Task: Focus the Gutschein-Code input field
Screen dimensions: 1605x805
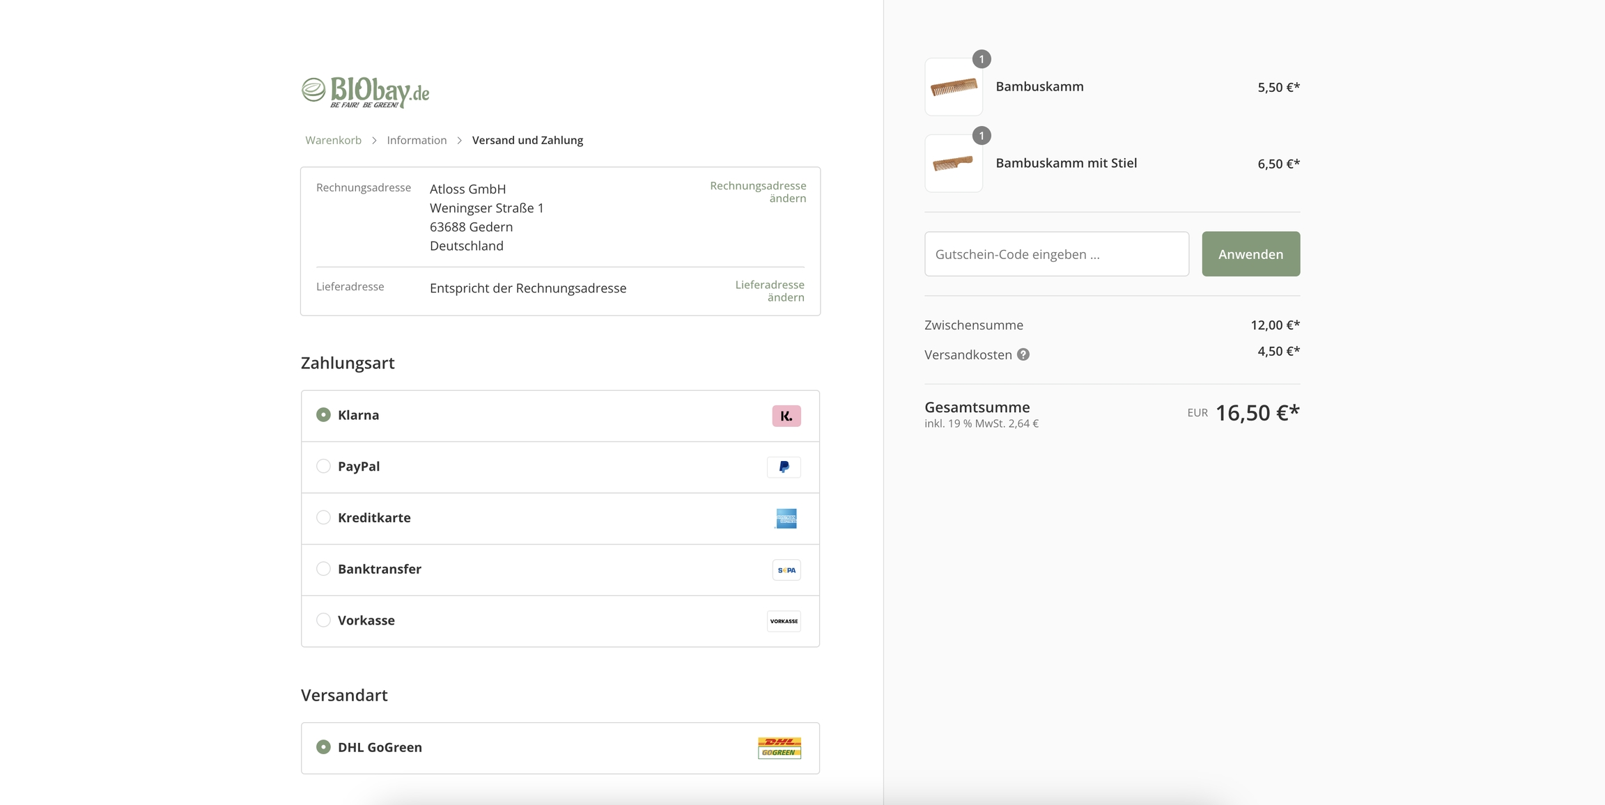Action: pos(1056,254)
